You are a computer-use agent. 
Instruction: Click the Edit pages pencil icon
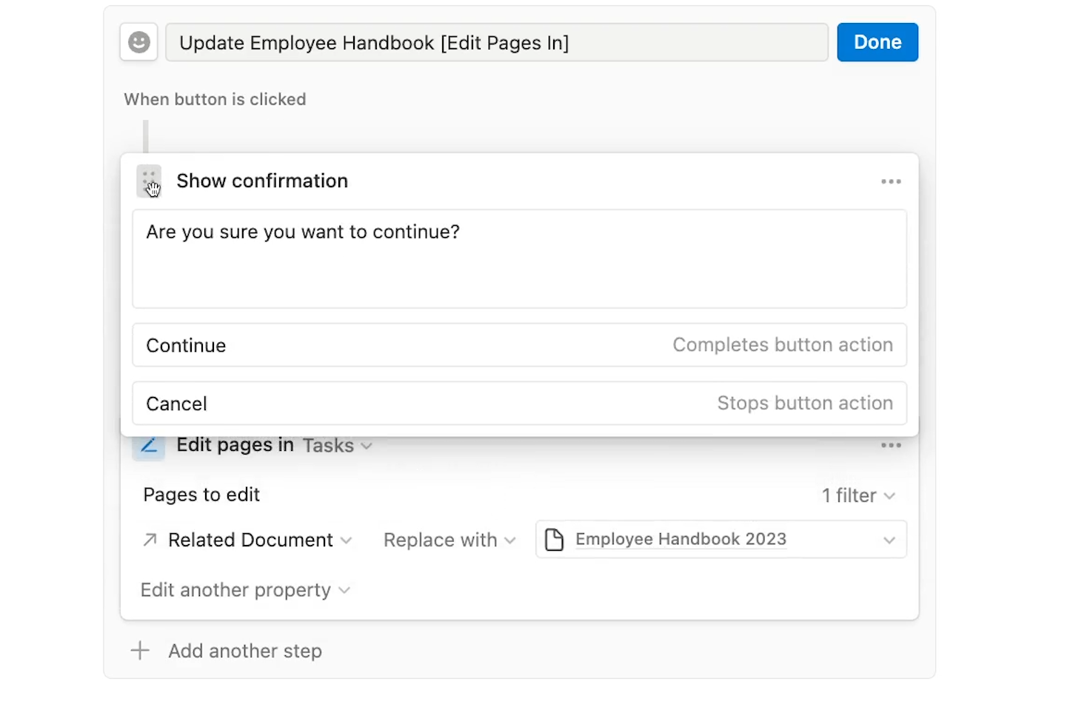coord(149,445)
